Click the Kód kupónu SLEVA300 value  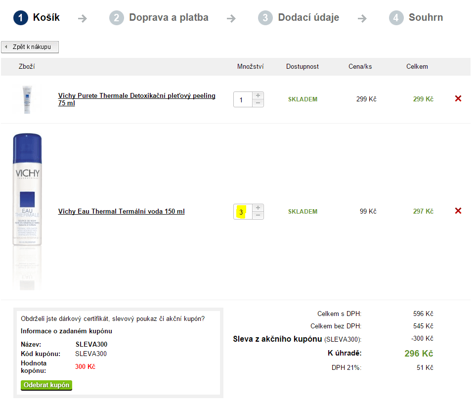tap(91, 354)
